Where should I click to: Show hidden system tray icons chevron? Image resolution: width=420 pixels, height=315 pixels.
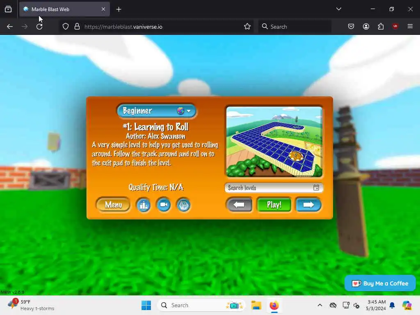320,305
